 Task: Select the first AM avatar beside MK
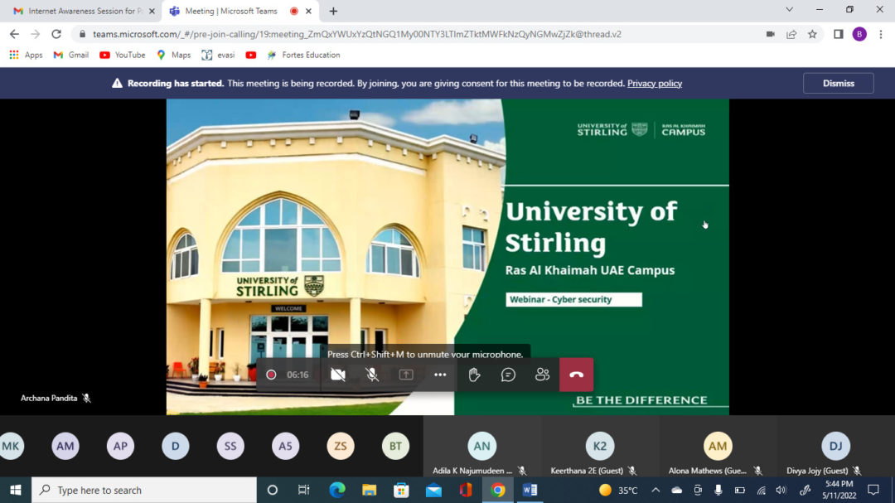tap(65, 446)
